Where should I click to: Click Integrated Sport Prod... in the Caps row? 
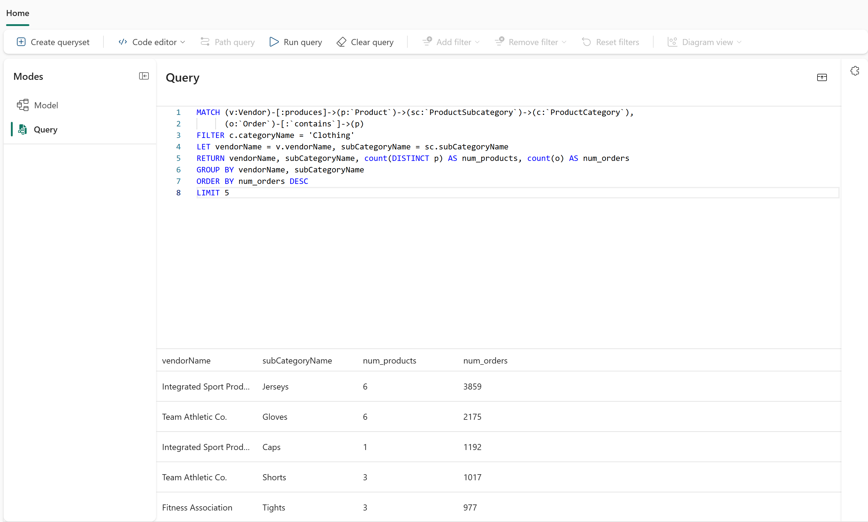click(206, 447)
